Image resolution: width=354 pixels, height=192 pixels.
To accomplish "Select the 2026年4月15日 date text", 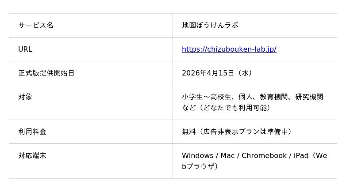I will [x=208, y=73].
